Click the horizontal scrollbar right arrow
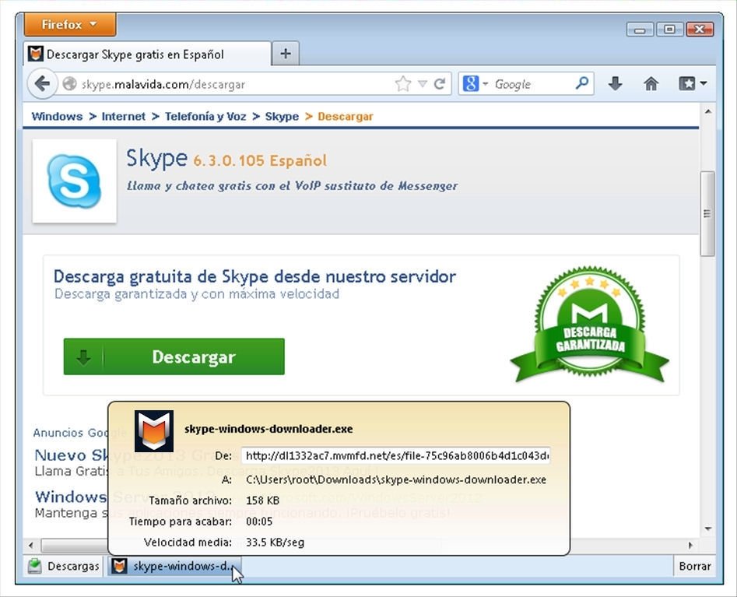This screenshot has height=597, width=737. [x=690, y=546]
